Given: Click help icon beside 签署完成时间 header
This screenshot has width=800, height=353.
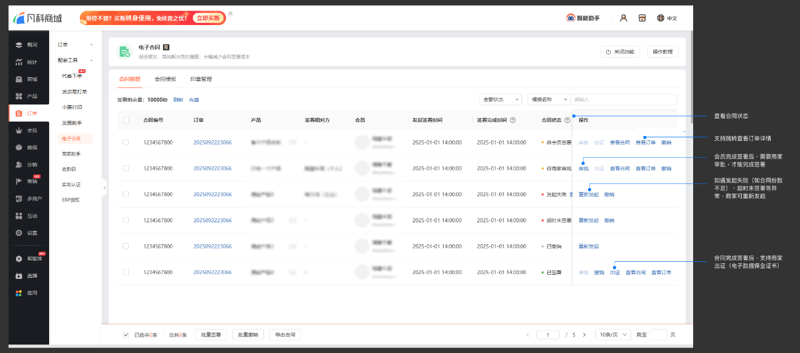Looking at the screenshot, I should click(513, 120).
